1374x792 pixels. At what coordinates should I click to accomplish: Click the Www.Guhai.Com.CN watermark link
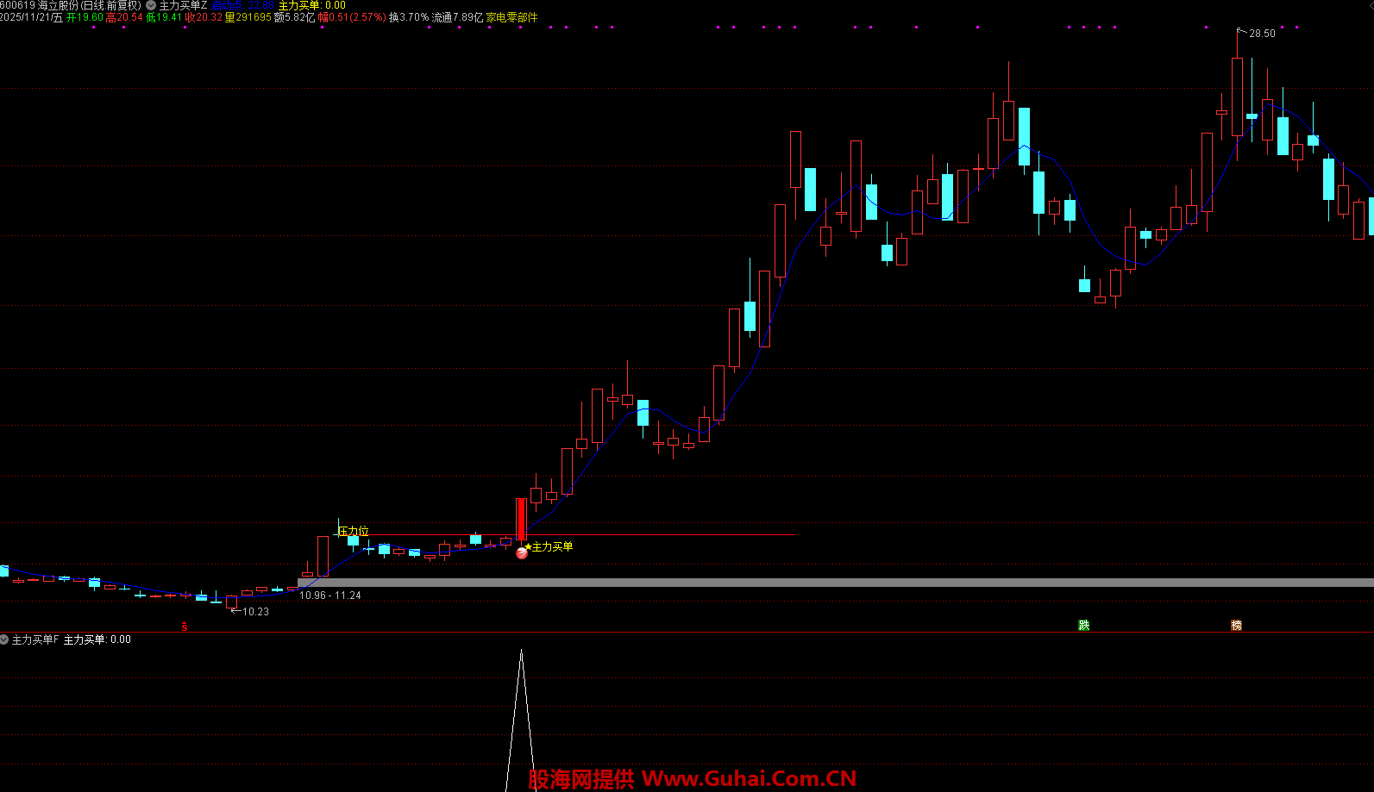pos(749,778)
